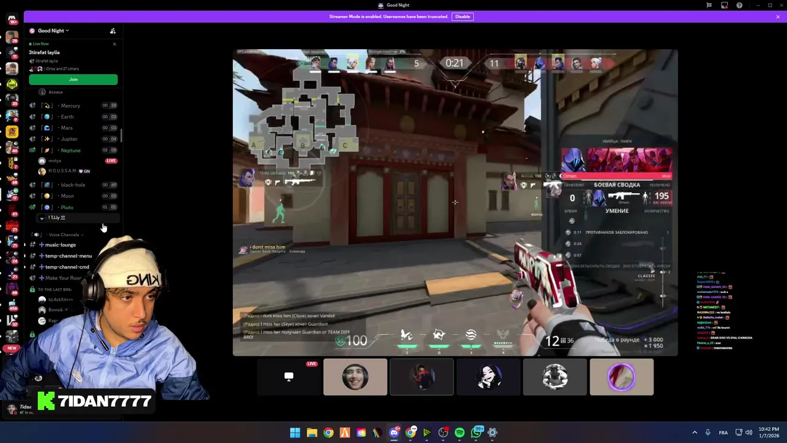Click the hashtag icon beside music-lounge

click(33, 245)
